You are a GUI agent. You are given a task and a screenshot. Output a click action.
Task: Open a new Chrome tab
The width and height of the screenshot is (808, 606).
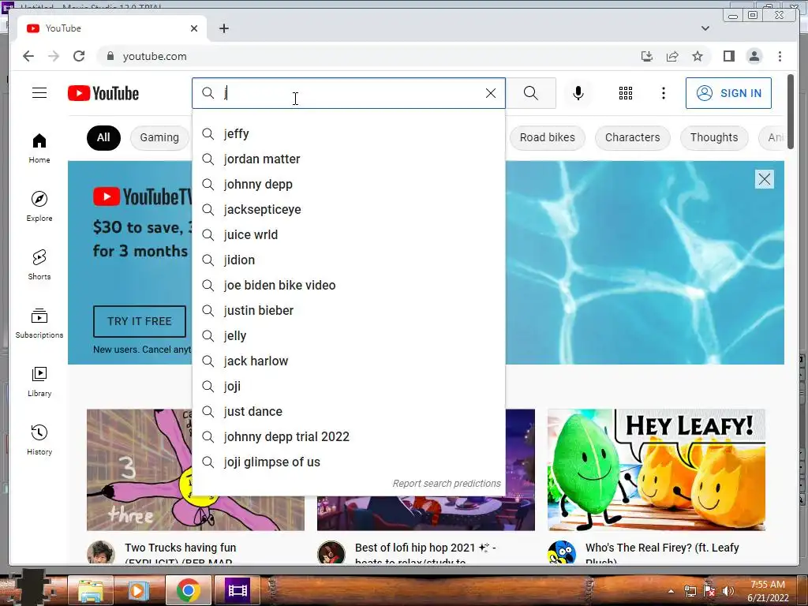tap(223, 28)
